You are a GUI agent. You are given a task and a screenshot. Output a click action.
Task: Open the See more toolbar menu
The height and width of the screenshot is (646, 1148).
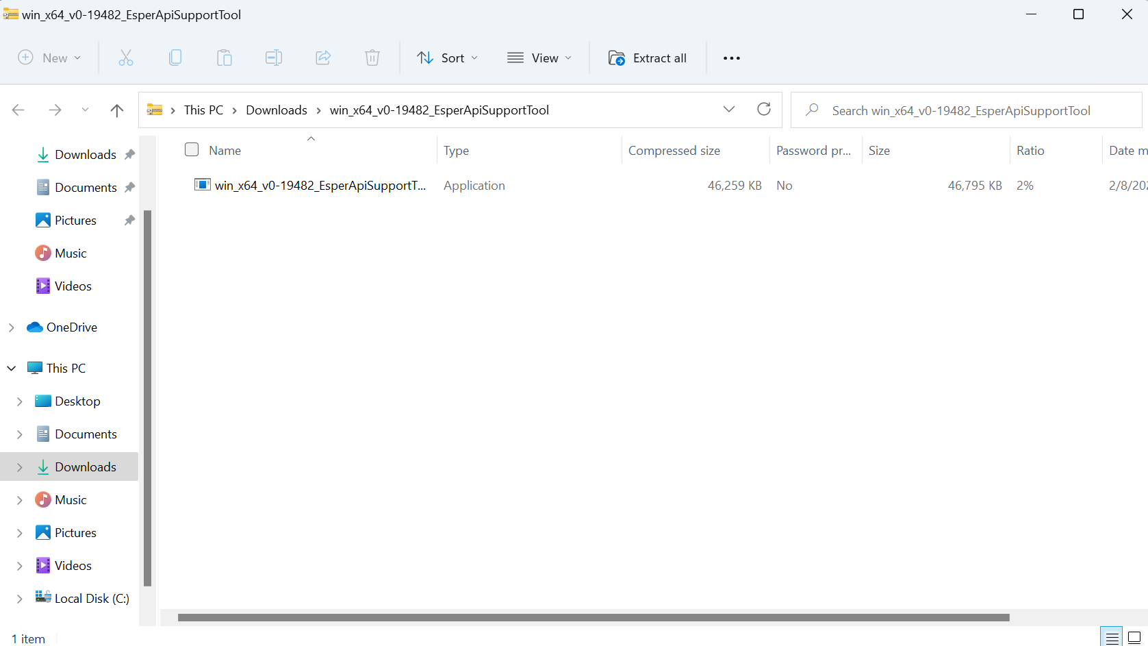731,58
